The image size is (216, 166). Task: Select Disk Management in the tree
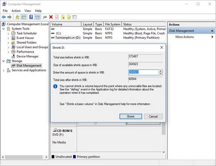[x=29, y=66]
